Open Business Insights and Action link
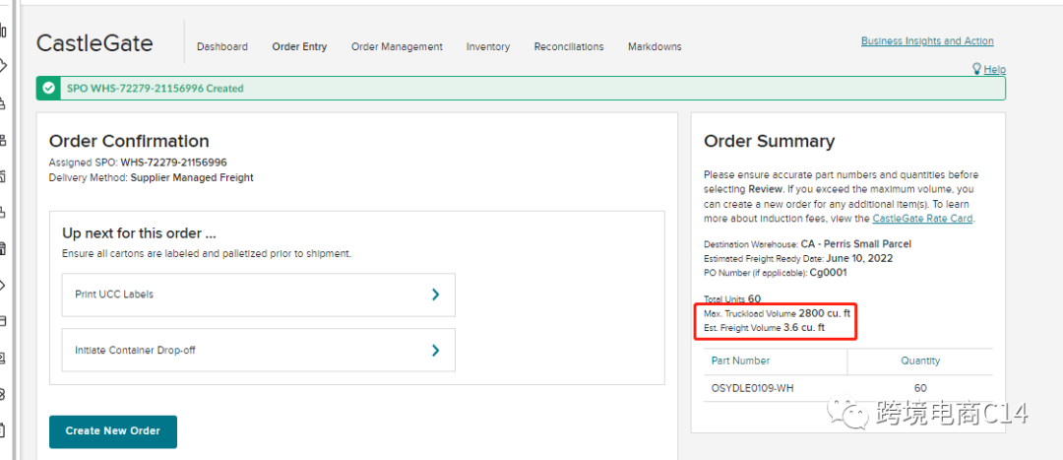 (x=927, y=41)
